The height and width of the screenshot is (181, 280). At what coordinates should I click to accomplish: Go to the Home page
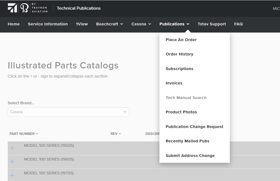pyautogui.click(x=14, y=24)
